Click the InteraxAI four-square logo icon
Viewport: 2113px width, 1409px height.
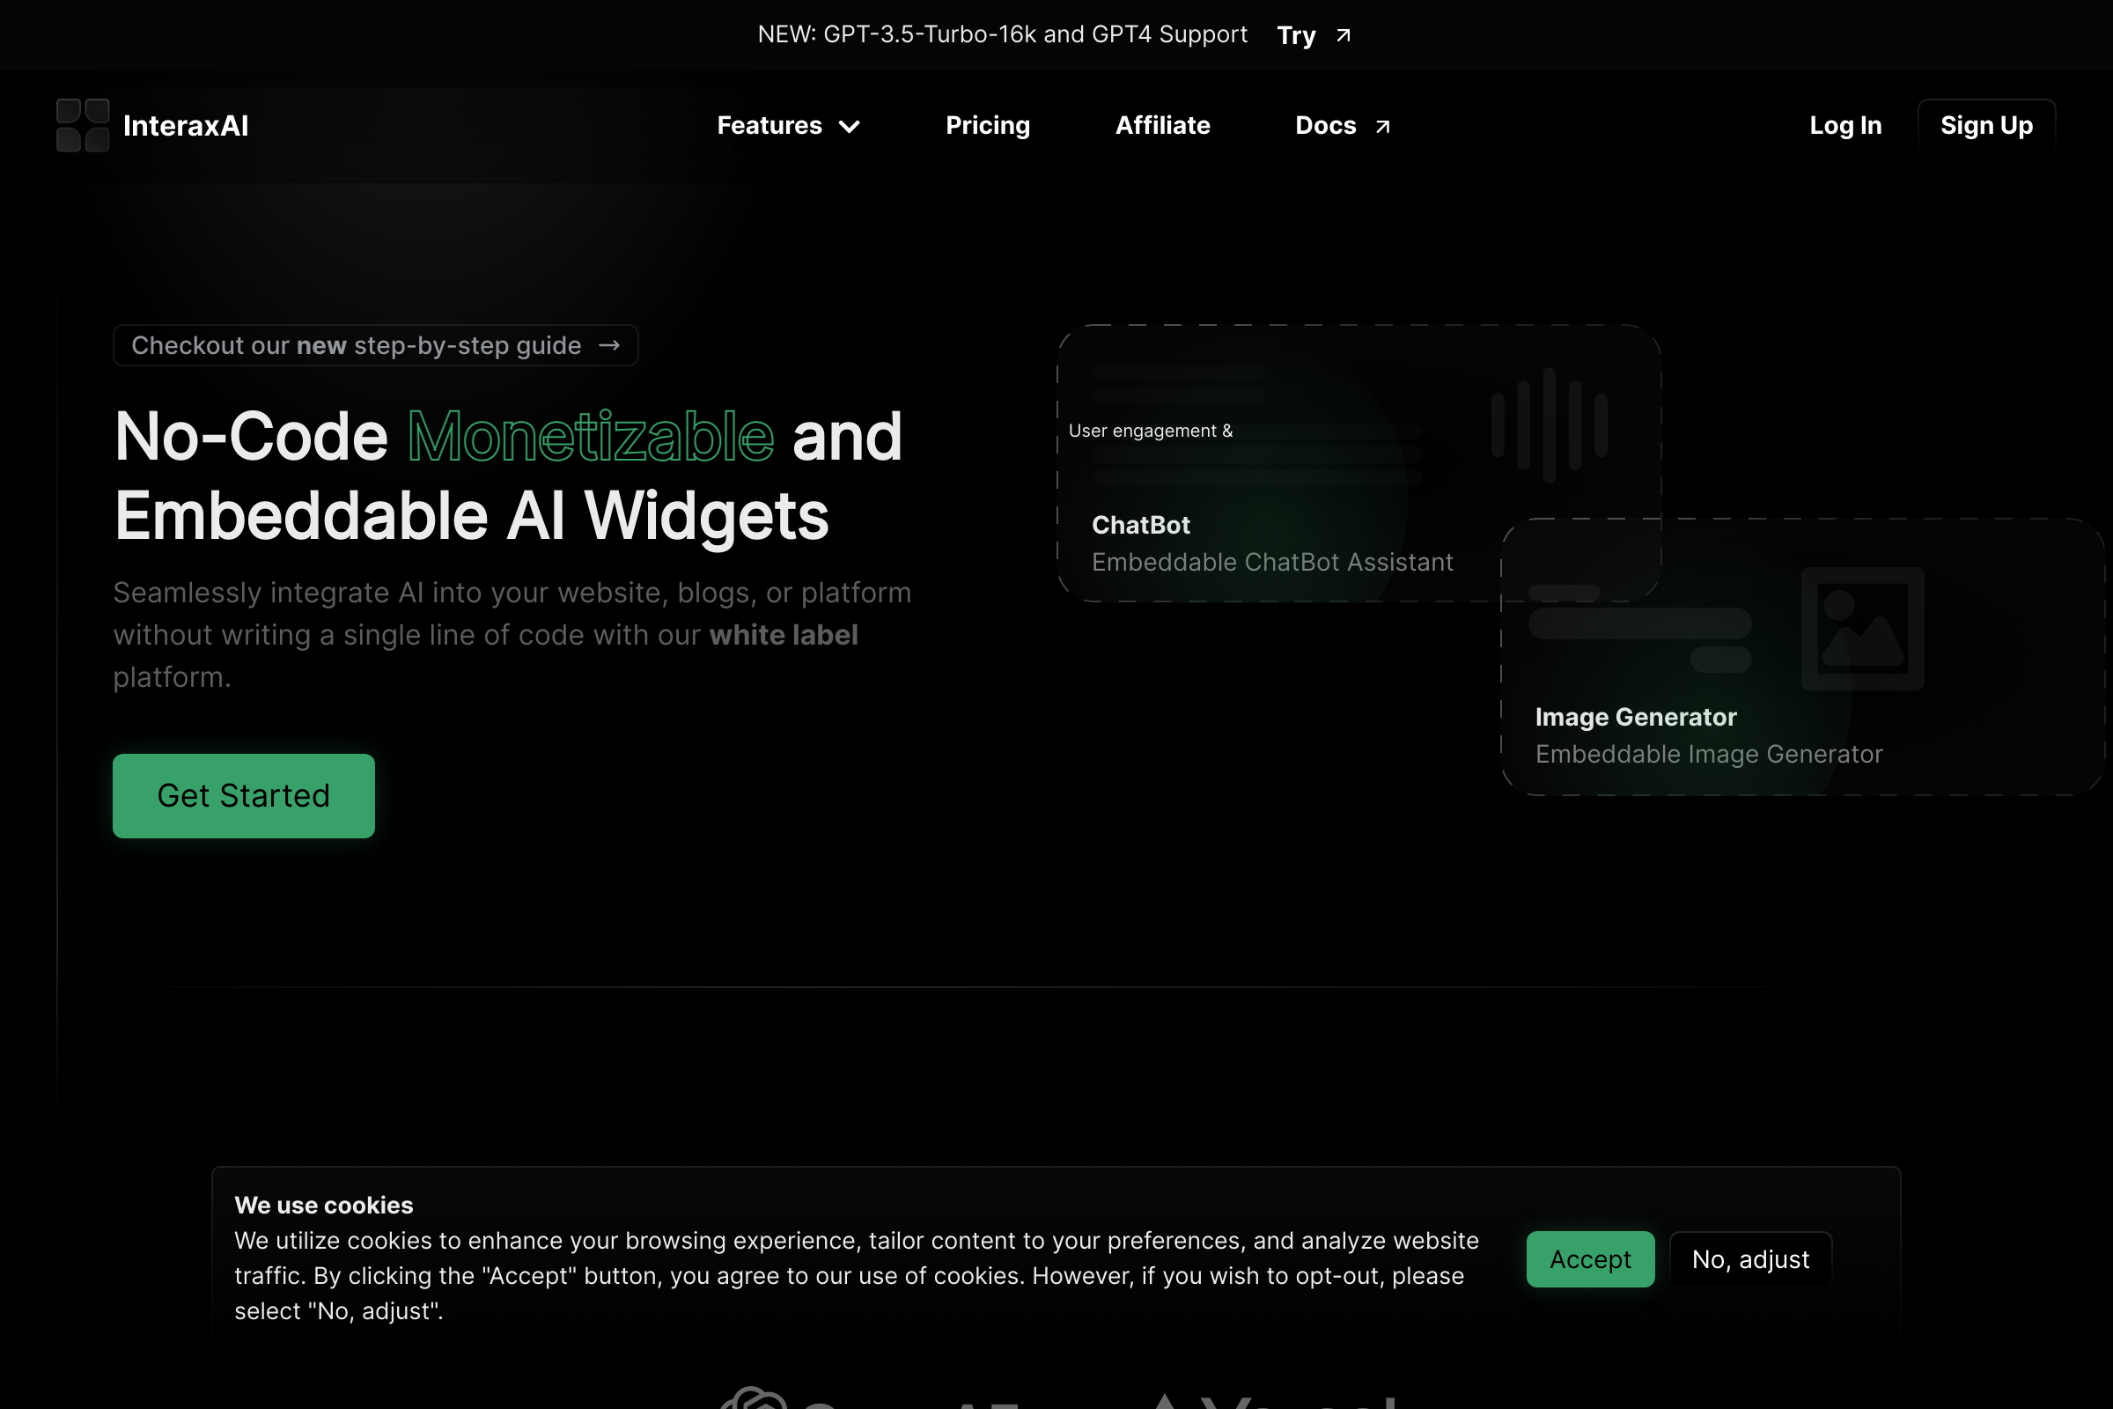click(x=83, y=126)
